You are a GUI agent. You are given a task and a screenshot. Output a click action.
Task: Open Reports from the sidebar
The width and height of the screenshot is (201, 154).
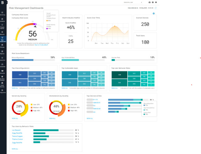pyautogui.click(x=3, y=52)
